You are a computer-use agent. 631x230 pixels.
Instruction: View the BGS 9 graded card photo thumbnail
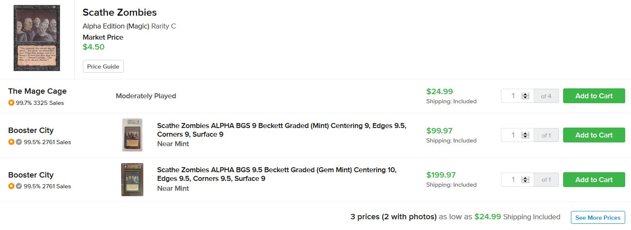(x=132, y=135)
